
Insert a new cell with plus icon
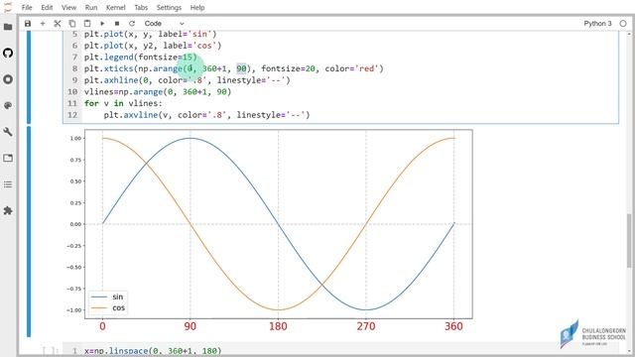(43, 24)
